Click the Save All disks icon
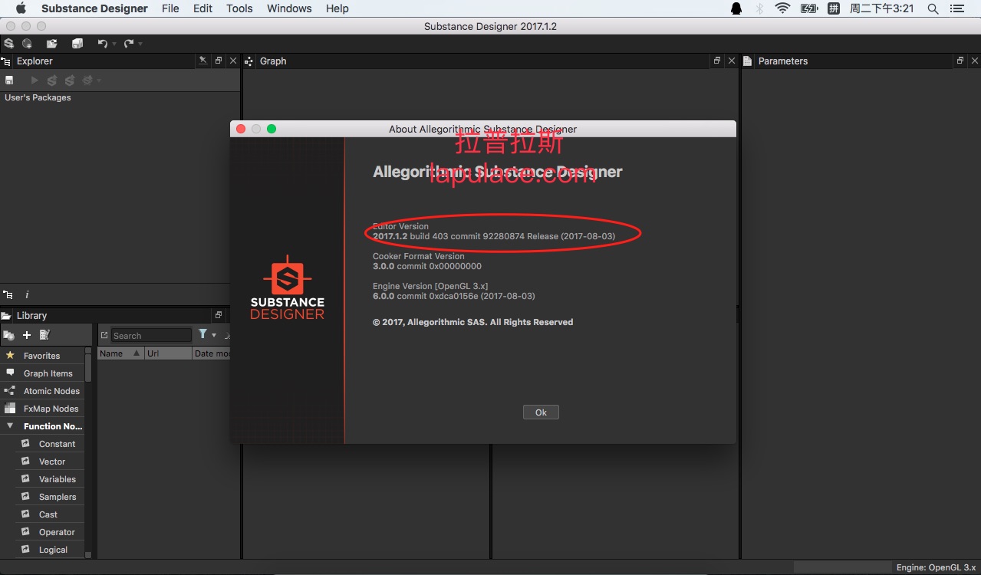981x575 pixels. click(x=77, y=44)
